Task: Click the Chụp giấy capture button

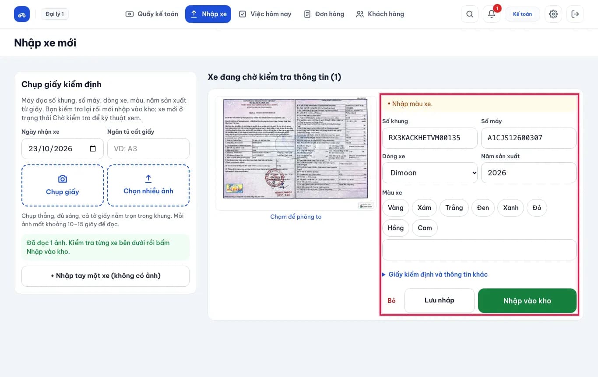Action: [x=63, y=185]
